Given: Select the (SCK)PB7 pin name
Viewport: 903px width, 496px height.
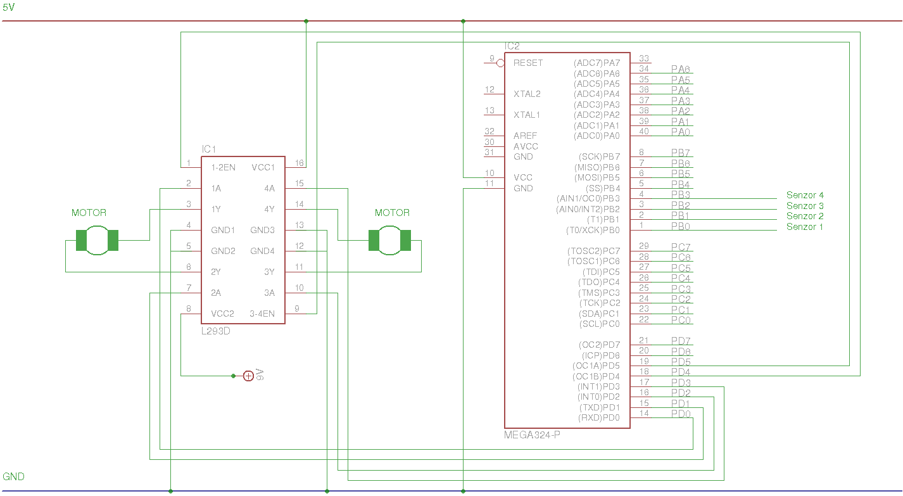Looking at the screenshot, I should coord(599,156).
